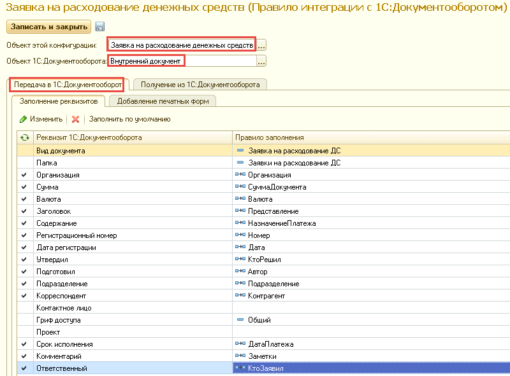Select the Корреспондент attribute cell
The width and height of the screenshot is (510, 376).
pos(133,295)
